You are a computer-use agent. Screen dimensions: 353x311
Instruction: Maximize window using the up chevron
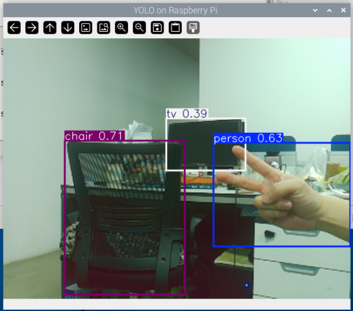[x=329, y=11]
